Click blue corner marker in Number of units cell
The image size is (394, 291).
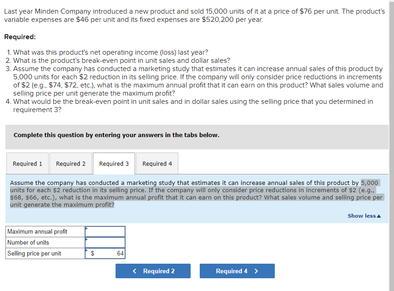(86, 239)
